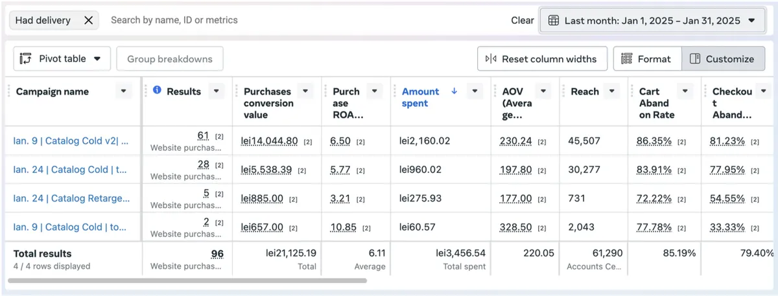
Task: Click conversion value lei14,044.80
Action: coord(270,141)
